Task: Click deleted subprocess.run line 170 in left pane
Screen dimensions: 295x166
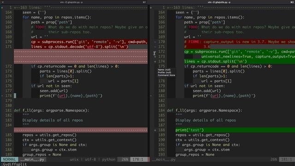Action: (x=89, y=42)
